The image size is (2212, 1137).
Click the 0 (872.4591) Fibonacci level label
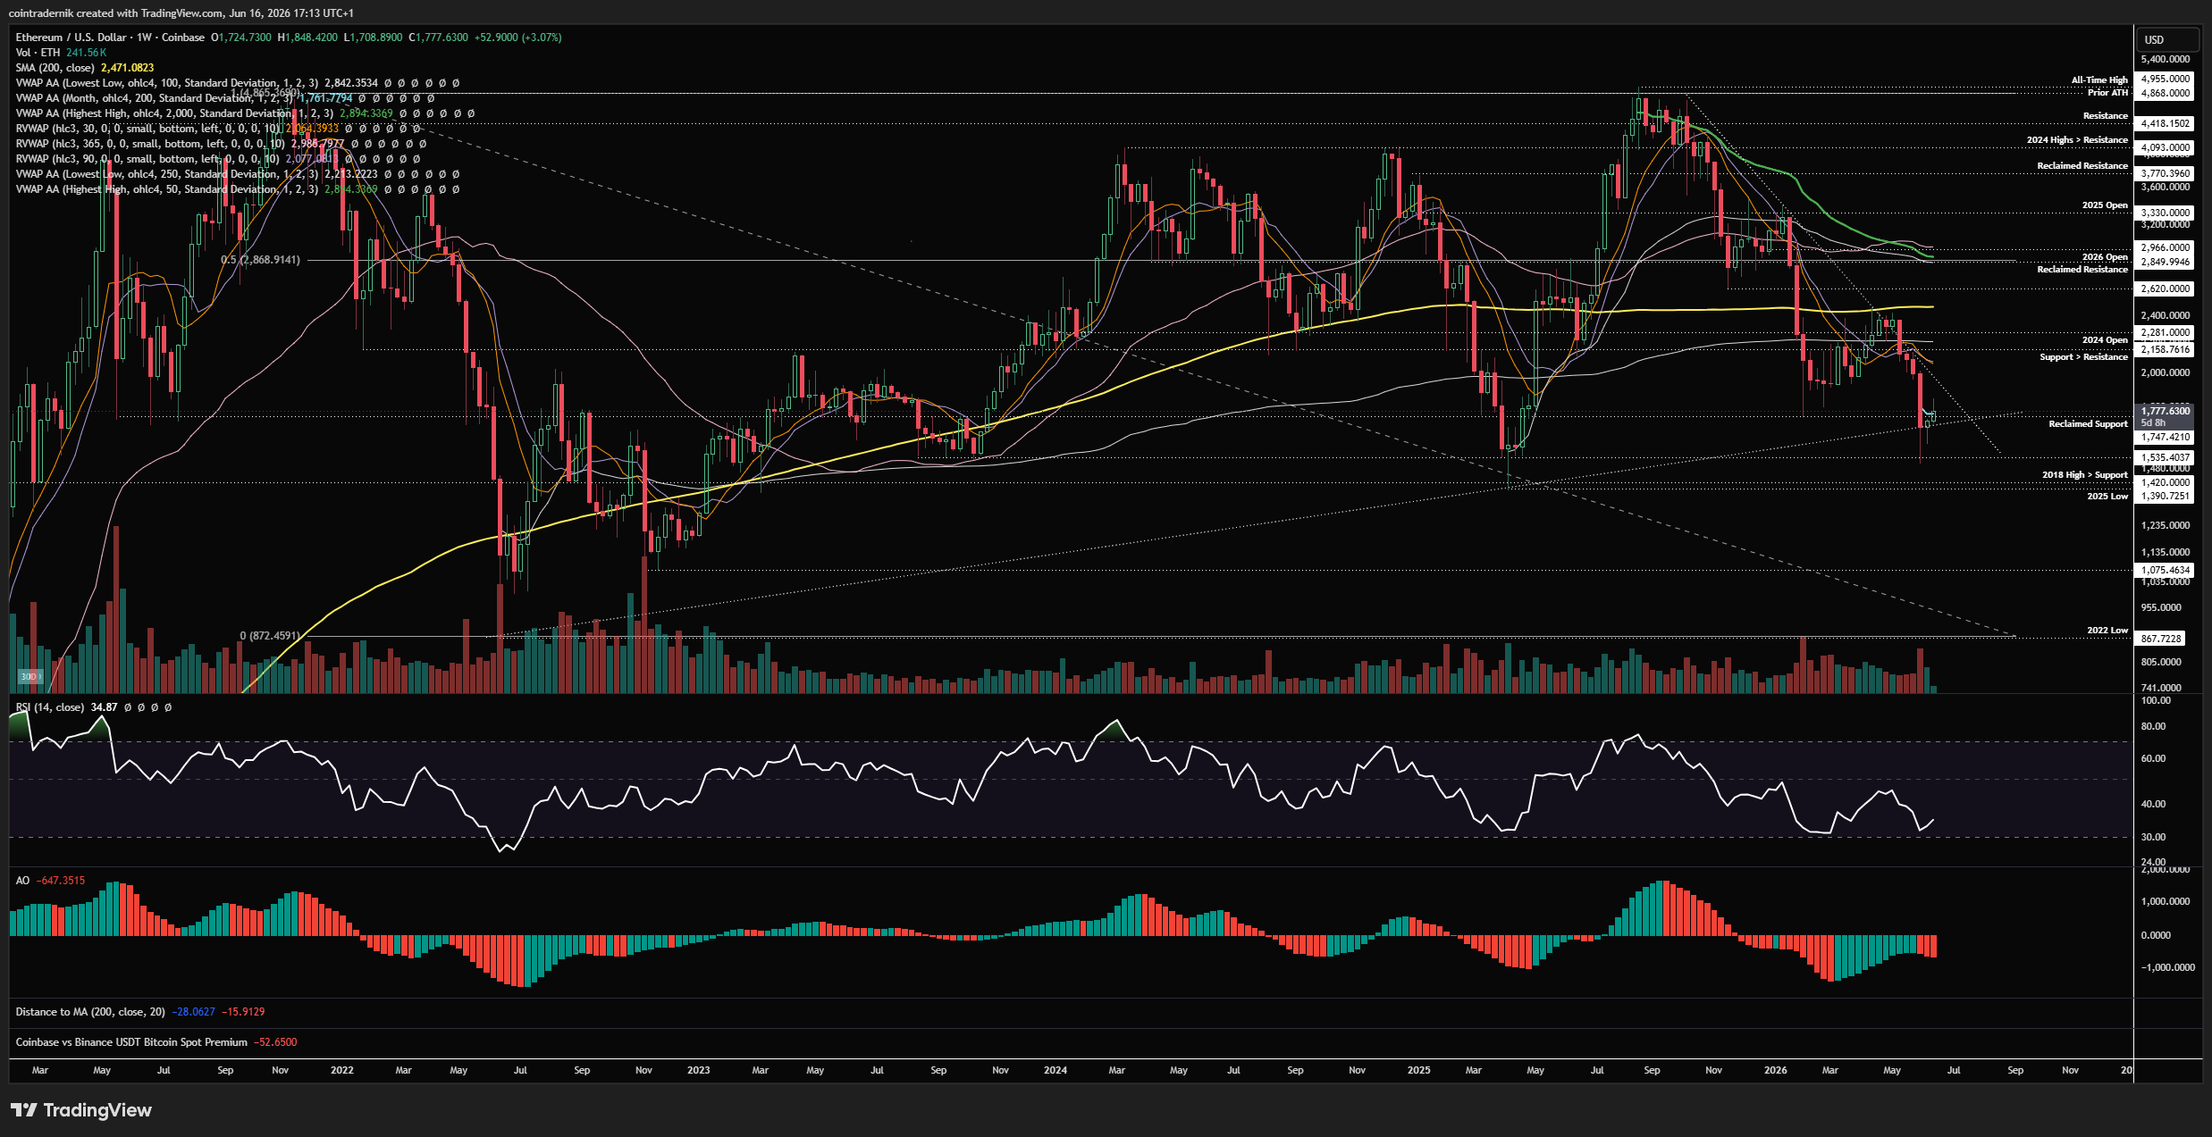pyautogui.click(x=270, y=636)
